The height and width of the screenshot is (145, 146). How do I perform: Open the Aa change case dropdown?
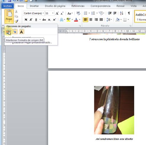click(70, 13)
